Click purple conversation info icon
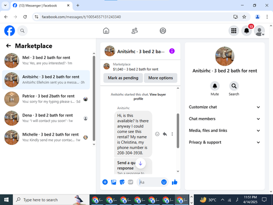 tap(172, 51)
